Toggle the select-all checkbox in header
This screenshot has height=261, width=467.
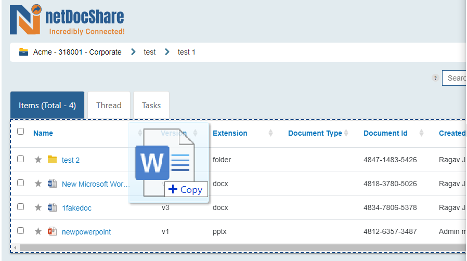point(21,131)
